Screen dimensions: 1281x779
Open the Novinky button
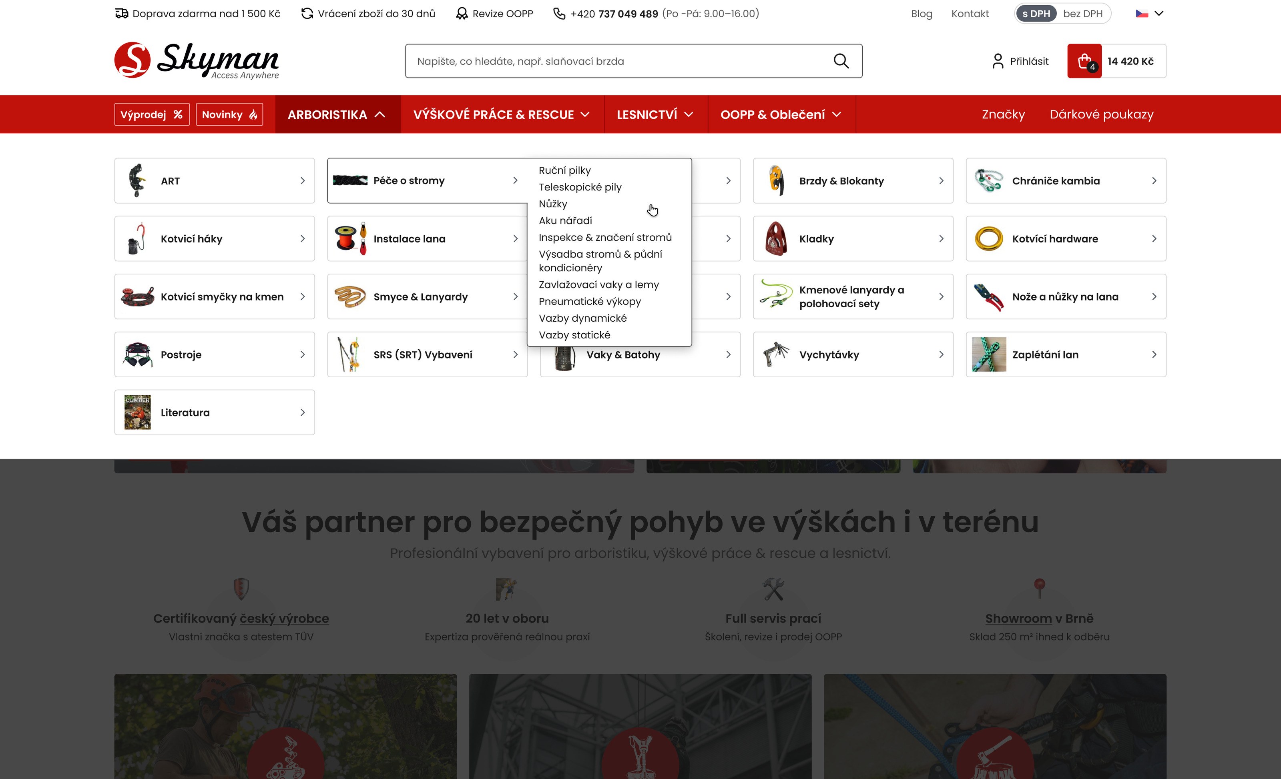coord(229,114)
